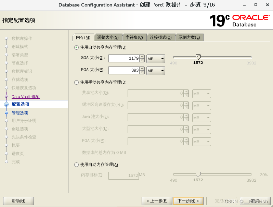Click the 共享池大小 input field
This screenshot has width=273, height=207.
pyautogui.click(x=155, y=94)
